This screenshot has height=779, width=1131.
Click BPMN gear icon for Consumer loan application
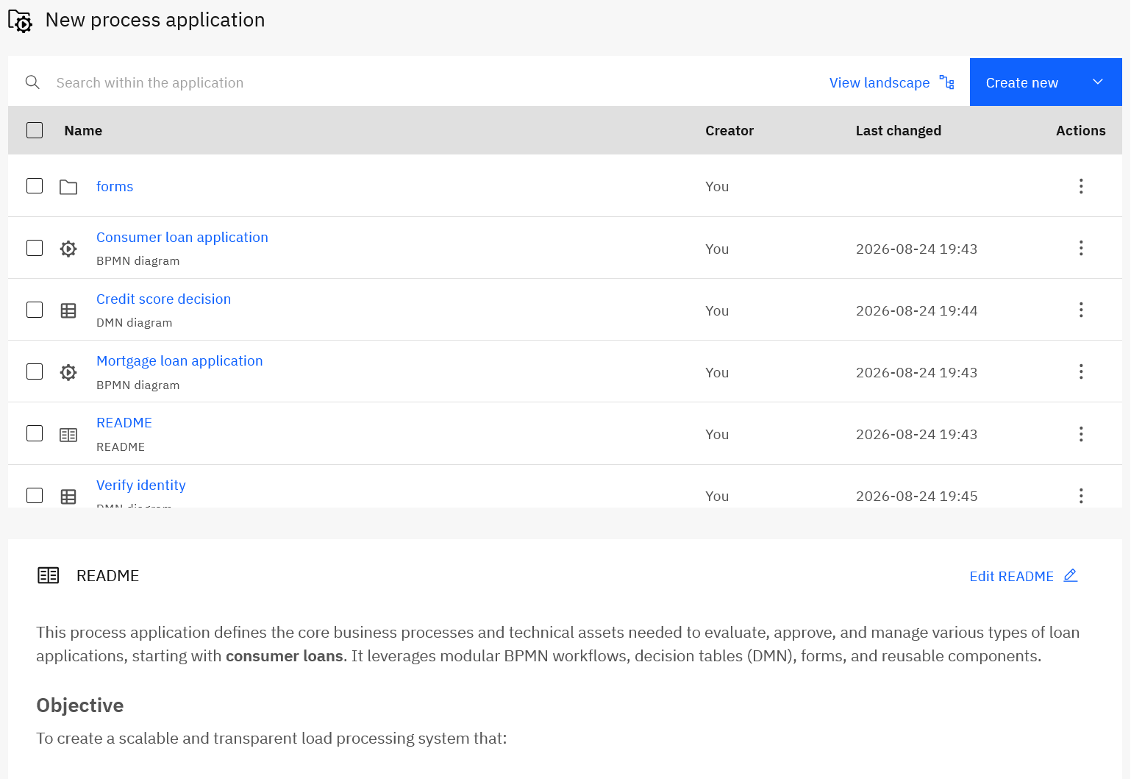(68, 249)
